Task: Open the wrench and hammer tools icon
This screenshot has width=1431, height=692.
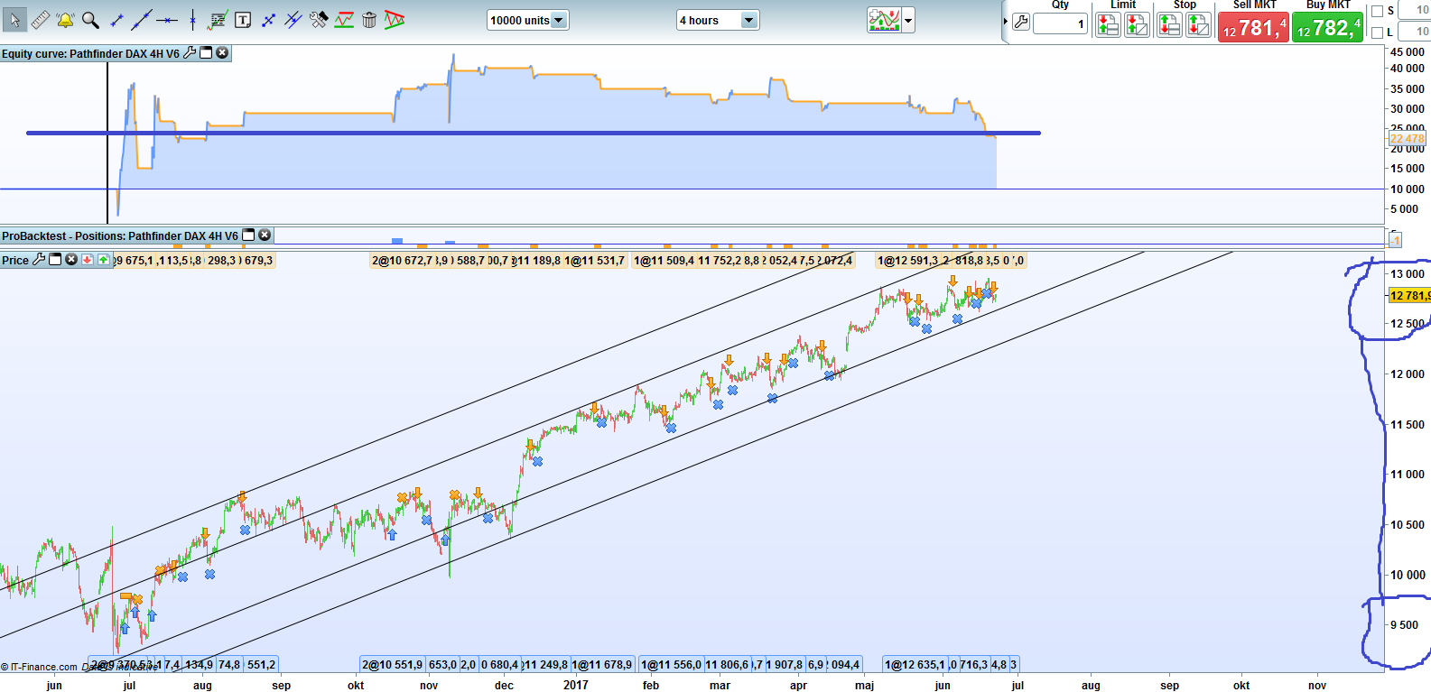Action: click(x=319, y=20)
